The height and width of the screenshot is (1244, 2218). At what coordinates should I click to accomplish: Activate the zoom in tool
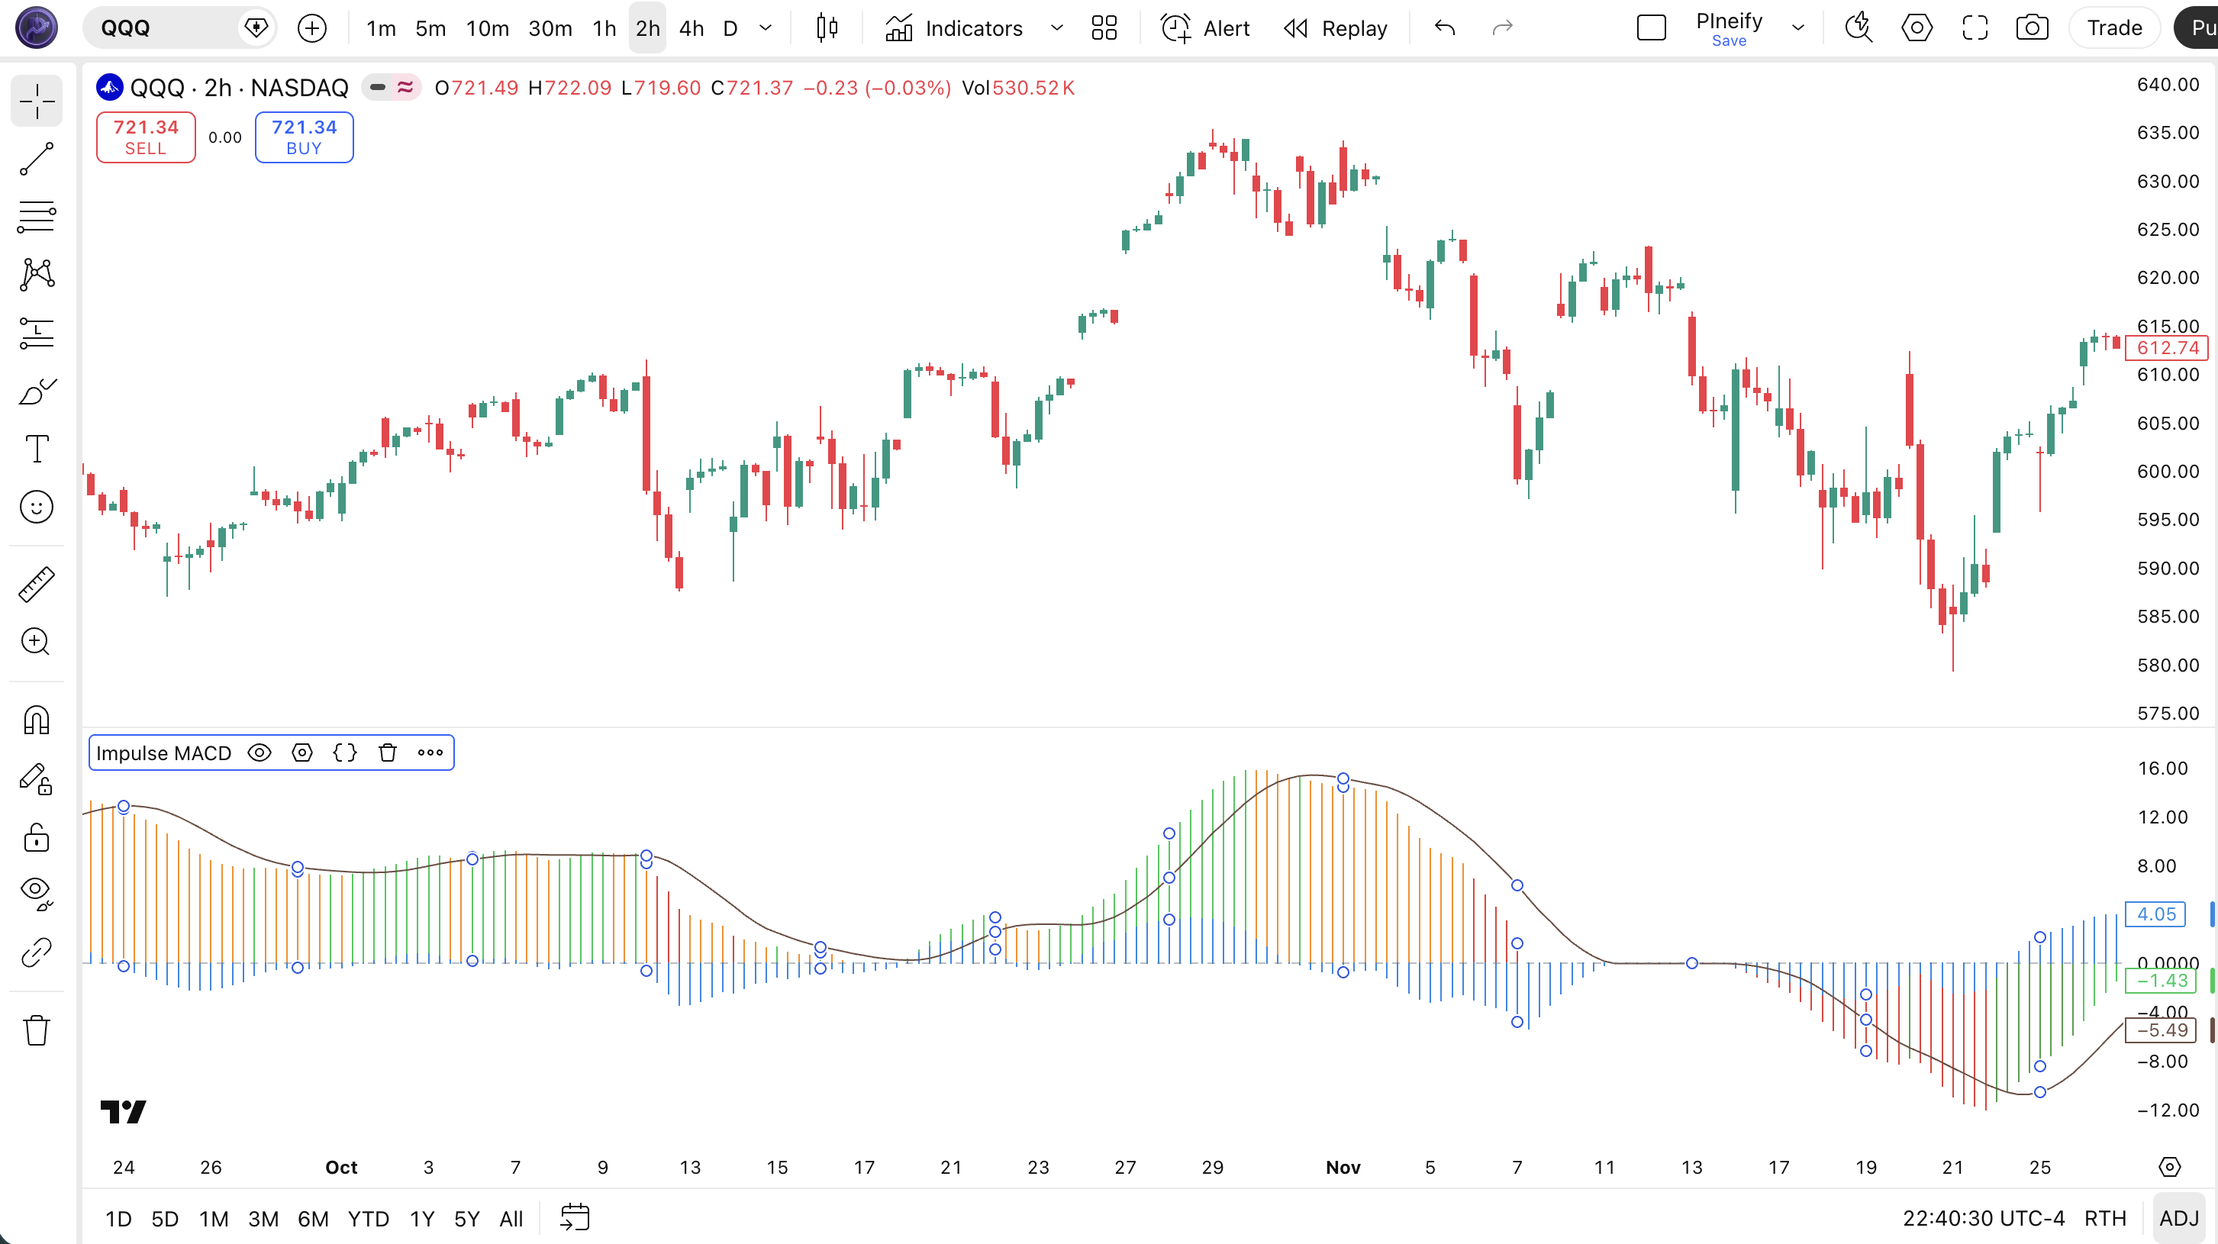tap(37, 643)
